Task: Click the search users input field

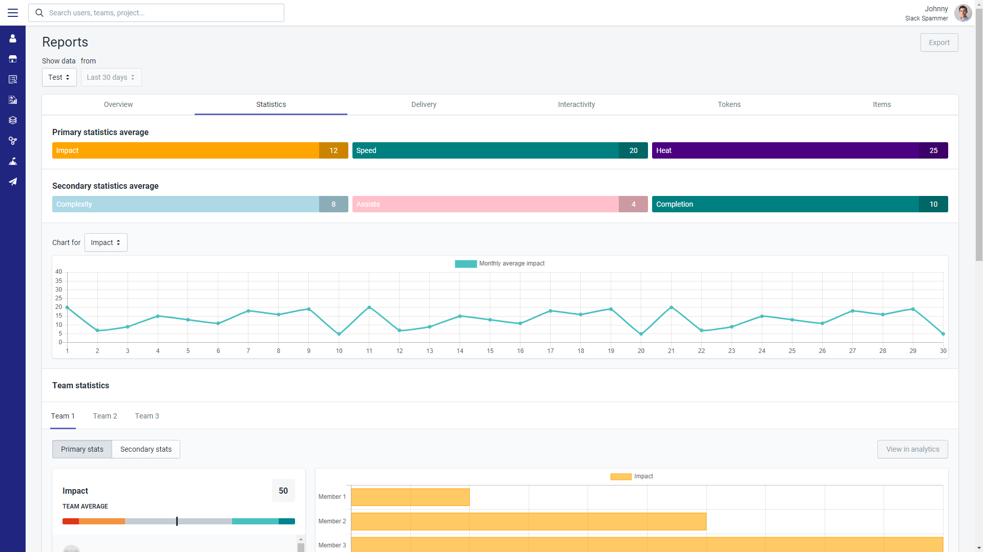Action: [x=156, y=13]
